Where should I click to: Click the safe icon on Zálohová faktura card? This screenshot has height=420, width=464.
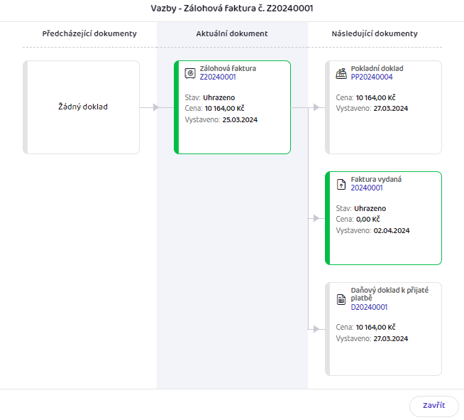(x=190, y=73)
